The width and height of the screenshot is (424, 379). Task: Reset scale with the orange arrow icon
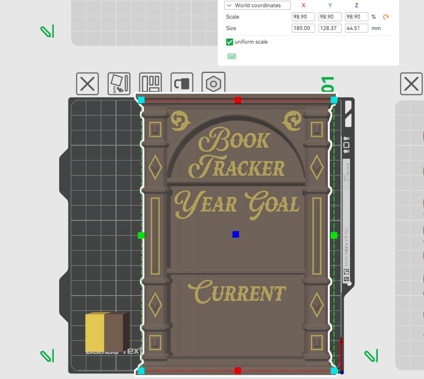[x=386, y=17]
